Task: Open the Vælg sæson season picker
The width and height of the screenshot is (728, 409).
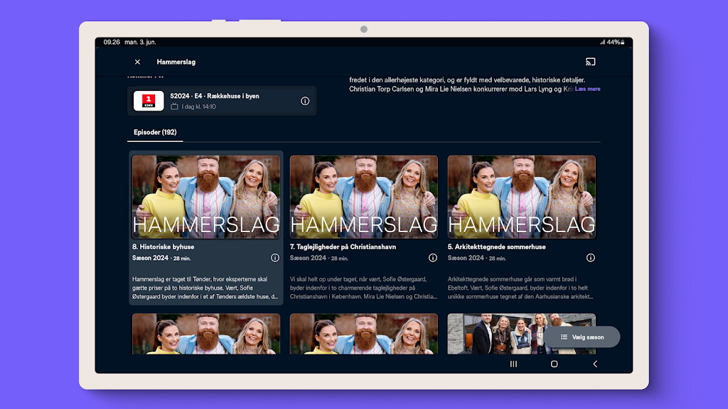Action: (582, 337)
